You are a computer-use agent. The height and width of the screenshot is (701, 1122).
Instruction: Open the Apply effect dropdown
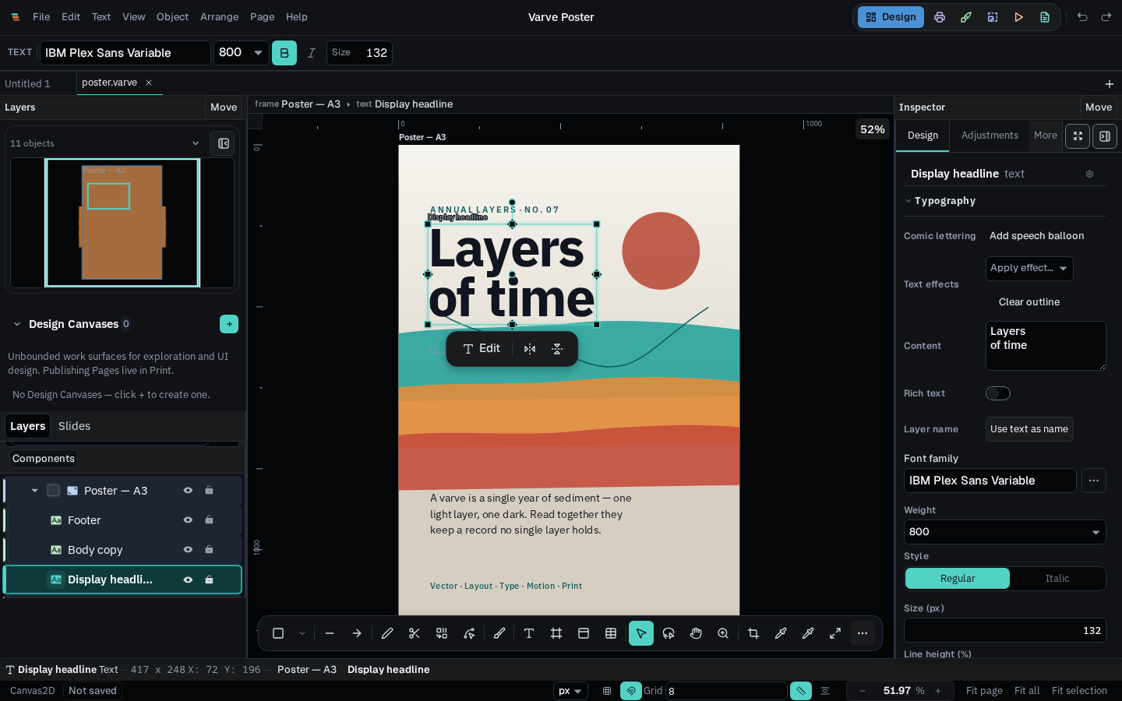[x=1029, y=268]
